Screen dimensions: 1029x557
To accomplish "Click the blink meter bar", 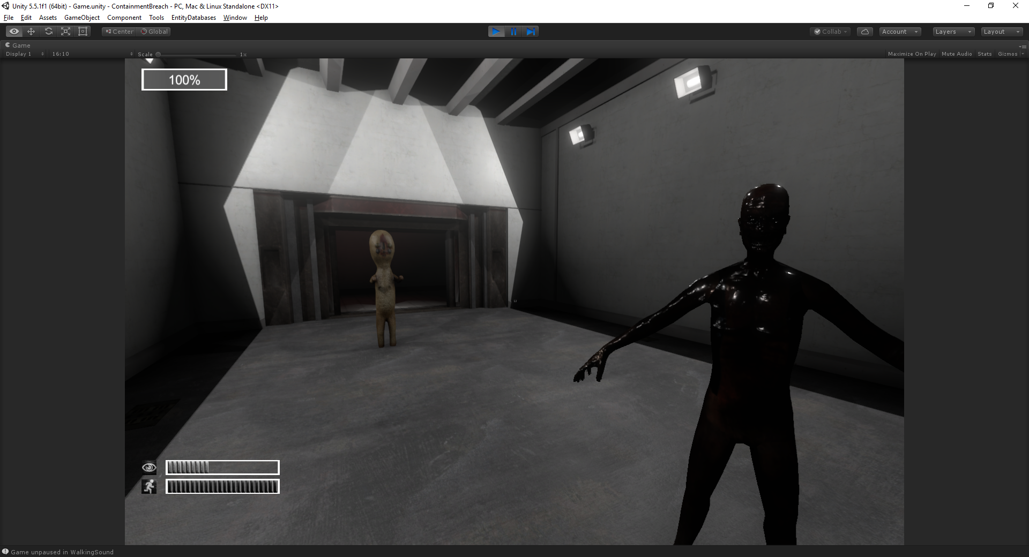I will [222, 468].
